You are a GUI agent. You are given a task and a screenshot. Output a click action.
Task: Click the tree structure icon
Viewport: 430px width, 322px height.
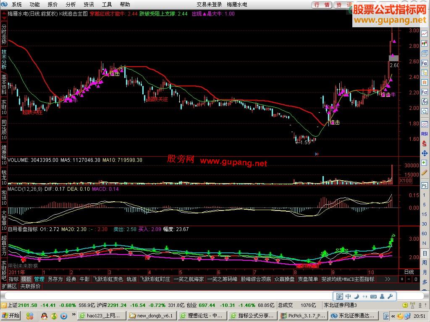(x=424, y=73)
